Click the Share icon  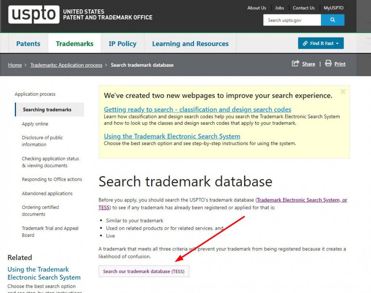click(295, 63)
